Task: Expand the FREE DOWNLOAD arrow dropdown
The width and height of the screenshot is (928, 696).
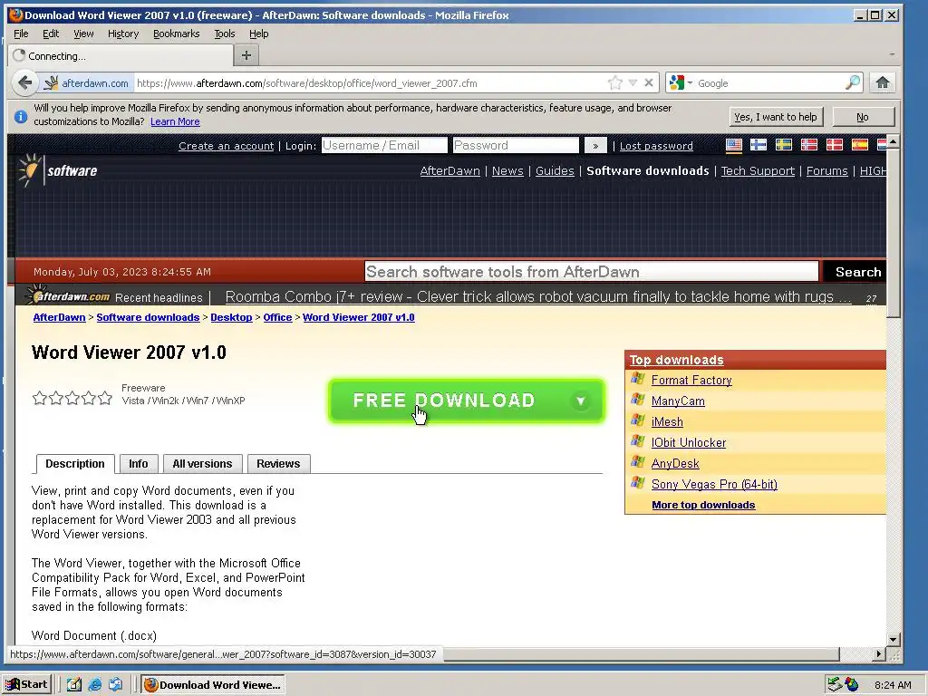Action: click(581, 401)
